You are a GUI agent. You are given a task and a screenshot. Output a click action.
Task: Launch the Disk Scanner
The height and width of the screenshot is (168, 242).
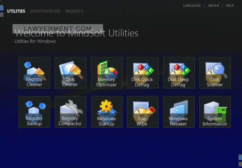[215, 73]
